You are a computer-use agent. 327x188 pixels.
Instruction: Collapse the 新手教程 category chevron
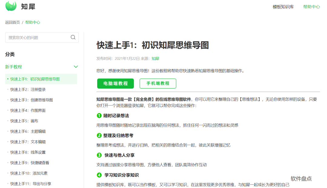pos(76,66)
